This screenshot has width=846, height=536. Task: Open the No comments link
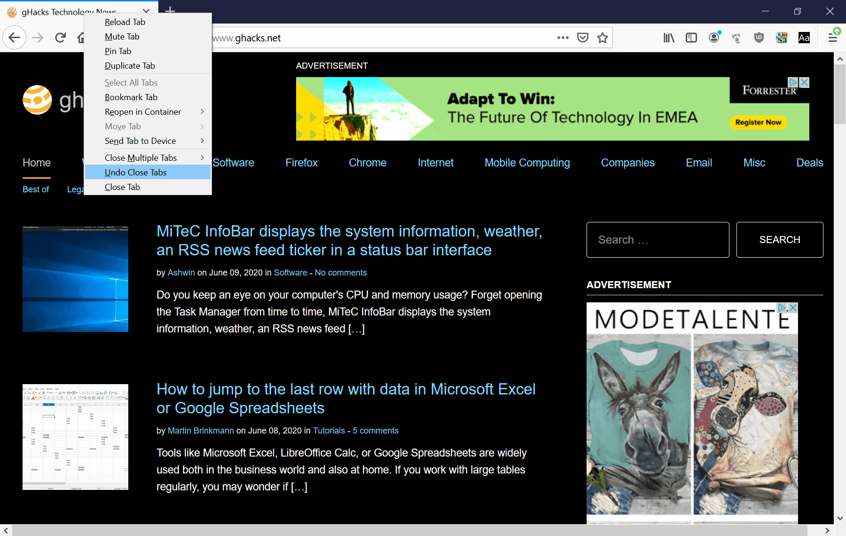click(x=341, y=273)
